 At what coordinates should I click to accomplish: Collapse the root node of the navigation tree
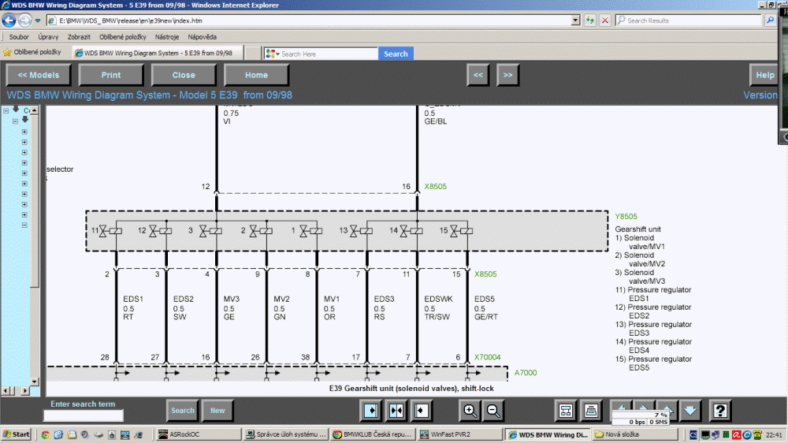coord(6,110)
